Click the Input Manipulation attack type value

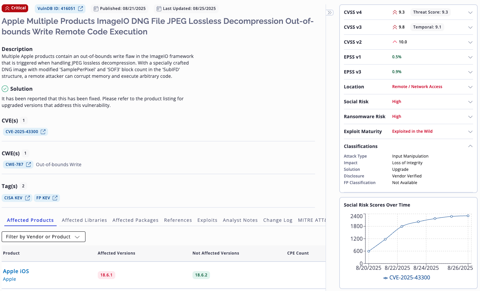410,156
